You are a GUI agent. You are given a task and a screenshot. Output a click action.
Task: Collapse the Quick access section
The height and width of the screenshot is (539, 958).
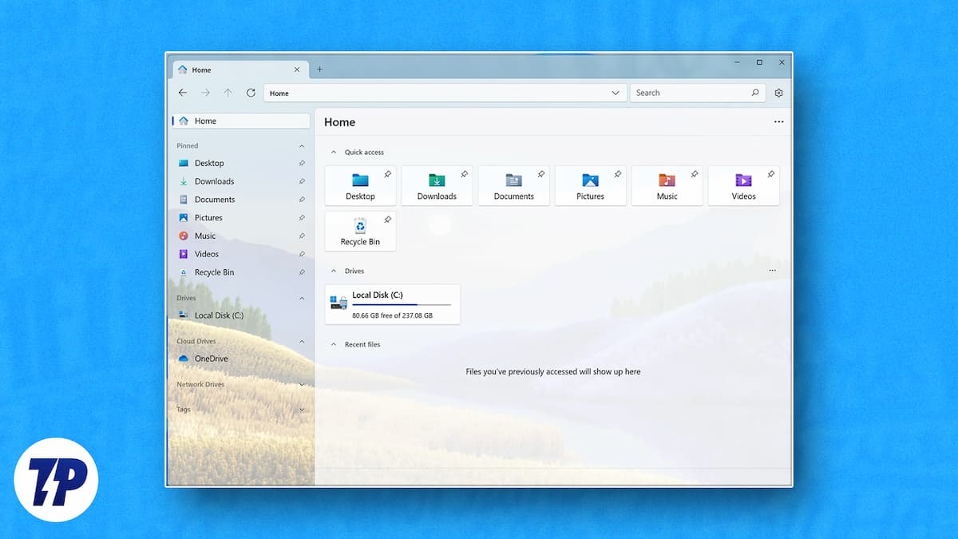click(333, 152)
